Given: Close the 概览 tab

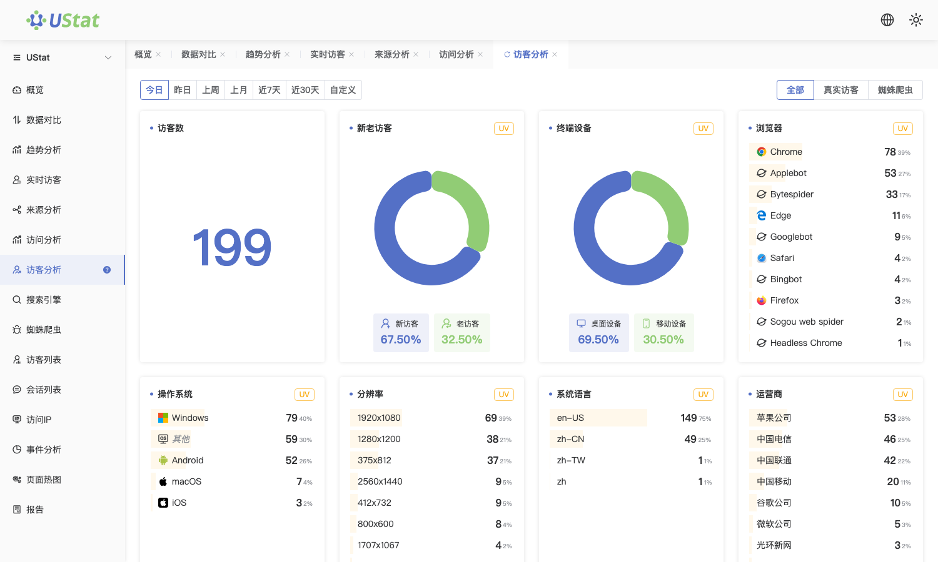Looking at the screenshot, I should click(x=158, y=54).
